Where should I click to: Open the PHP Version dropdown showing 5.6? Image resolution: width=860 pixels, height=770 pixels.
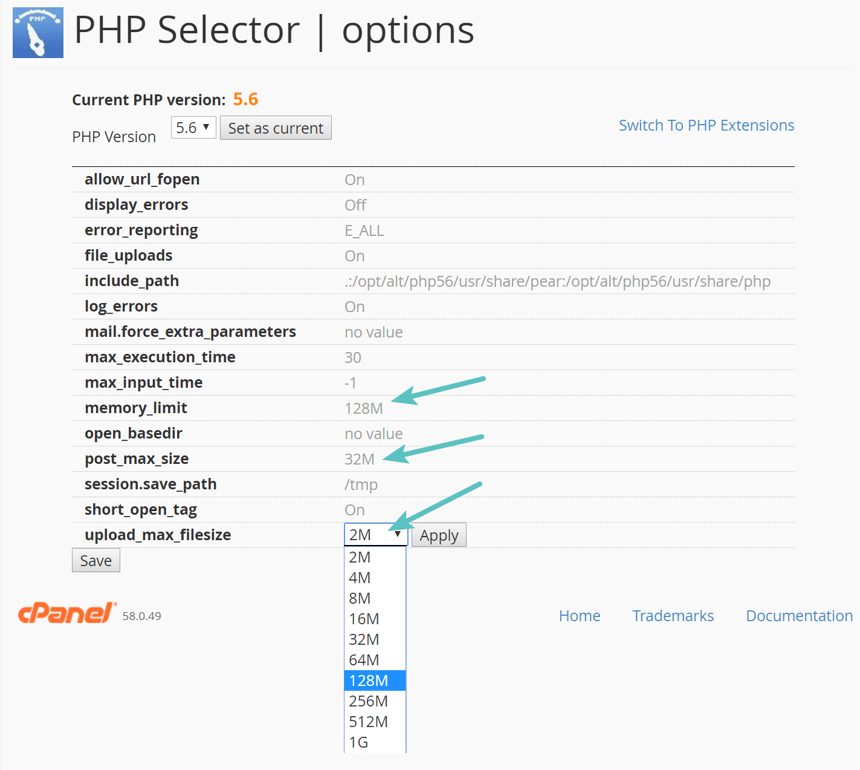tap(193, 127)
